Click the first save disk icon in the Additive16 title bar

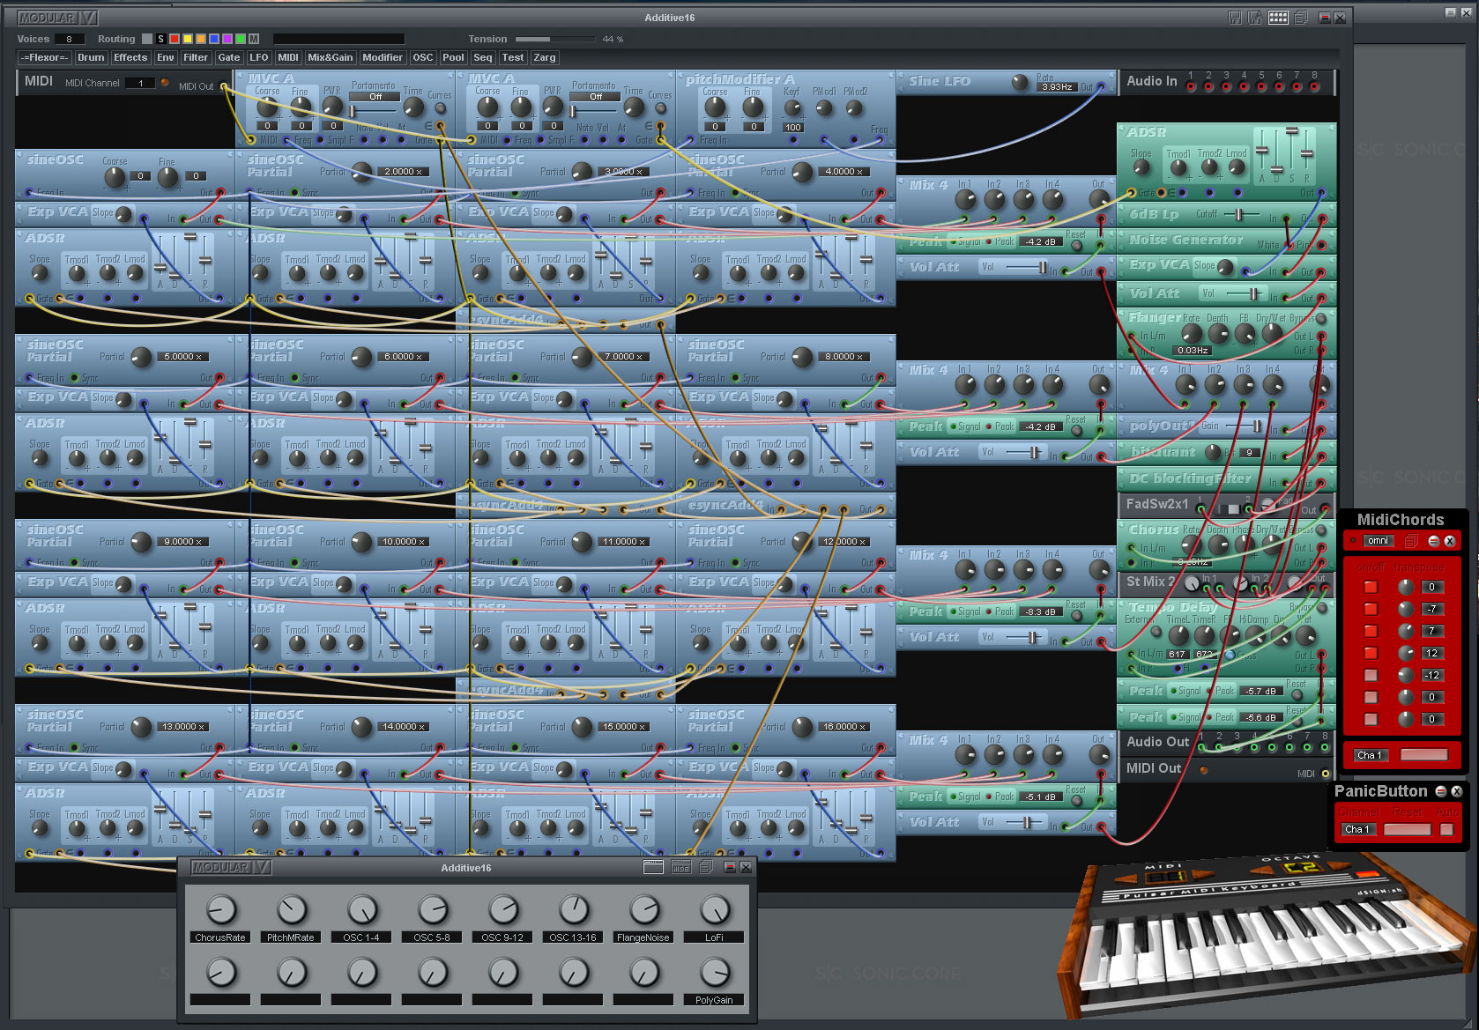(x=1235, y=18)
